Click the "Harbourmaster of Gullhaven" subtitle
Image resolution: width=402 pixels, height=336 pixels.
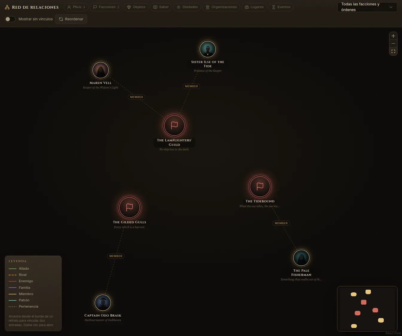pos(103,320)
